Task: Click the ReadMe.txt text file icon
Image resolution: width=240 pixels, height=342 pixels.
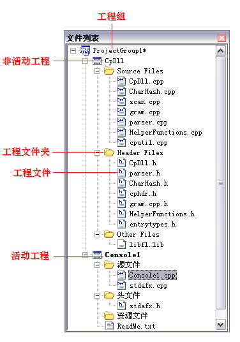Action: point(109,325)
